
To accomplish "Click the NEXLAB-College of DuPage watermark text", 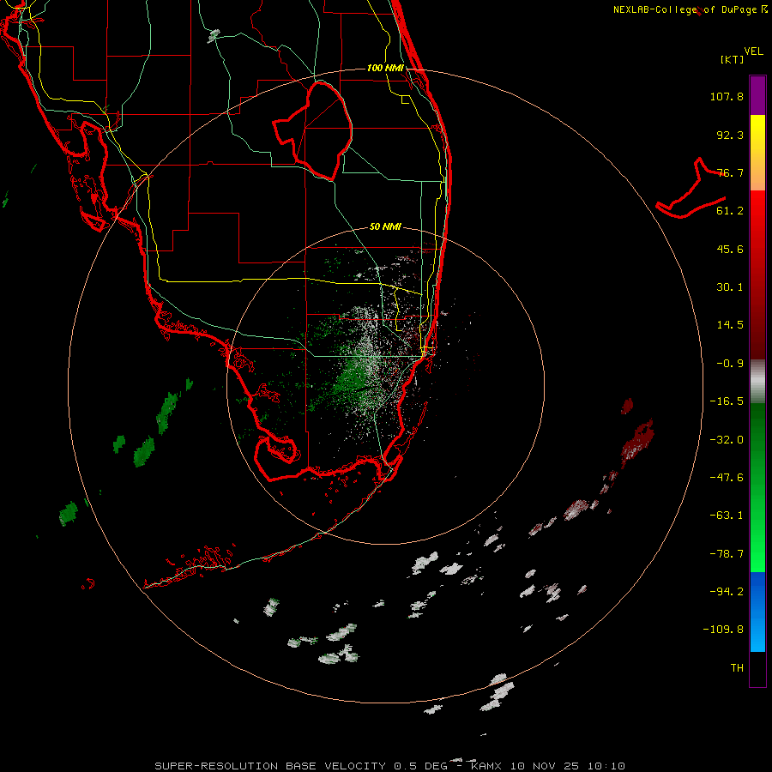I will 691,9.
